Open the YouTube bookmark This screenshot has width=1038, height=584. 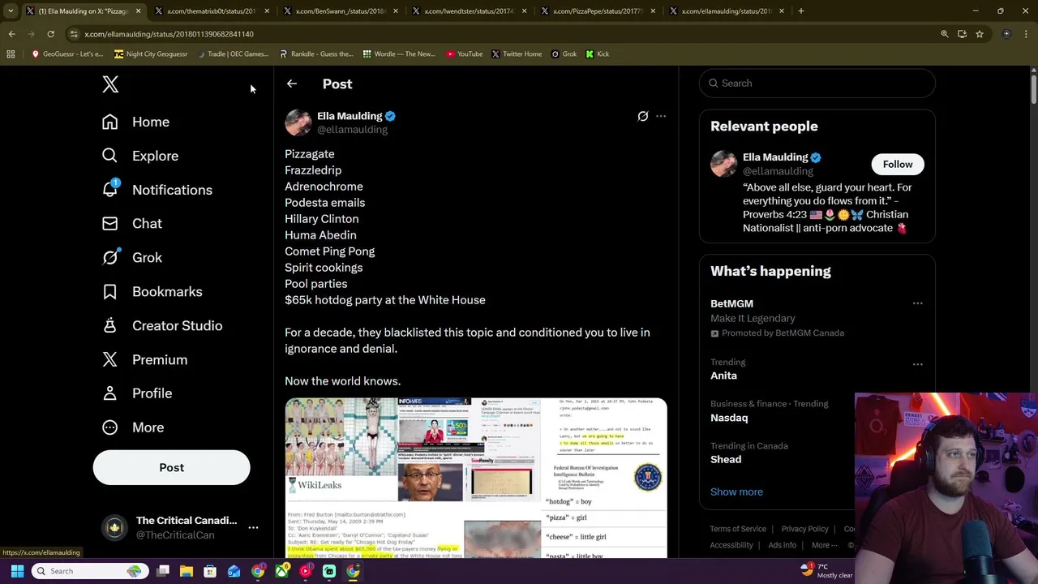[x=465, y=54]
